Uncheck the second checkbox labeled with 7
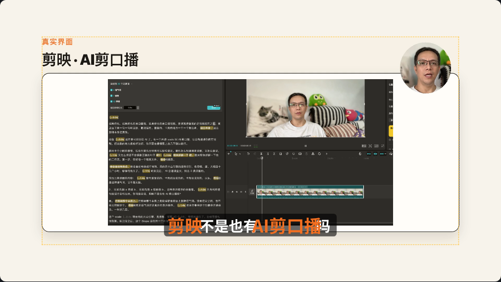The width and height of the screenshot is (501, 282). (111, 95)
